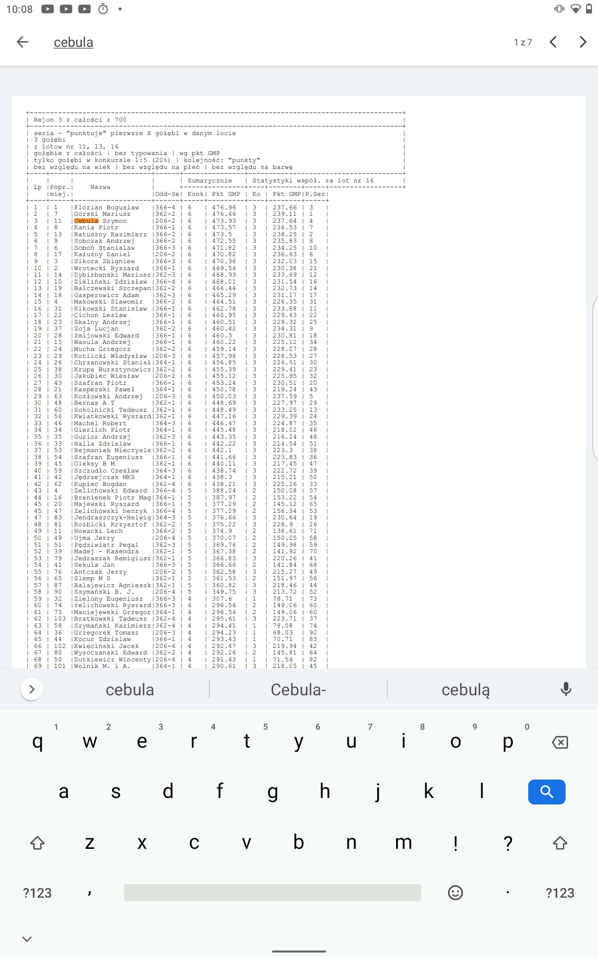Hide keyboard with bottom-left down chevron
This screenshot has height=957, width=598.
coord(27,939)
